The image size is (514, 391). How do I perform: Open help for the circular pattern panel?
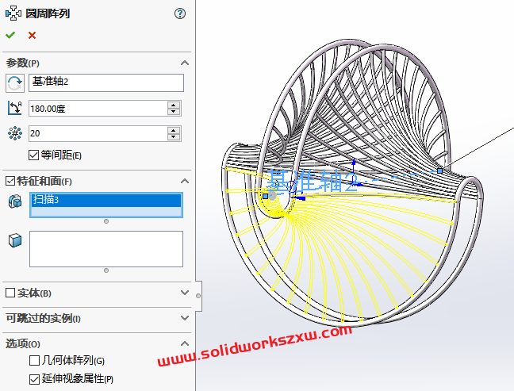click(179, 13)
